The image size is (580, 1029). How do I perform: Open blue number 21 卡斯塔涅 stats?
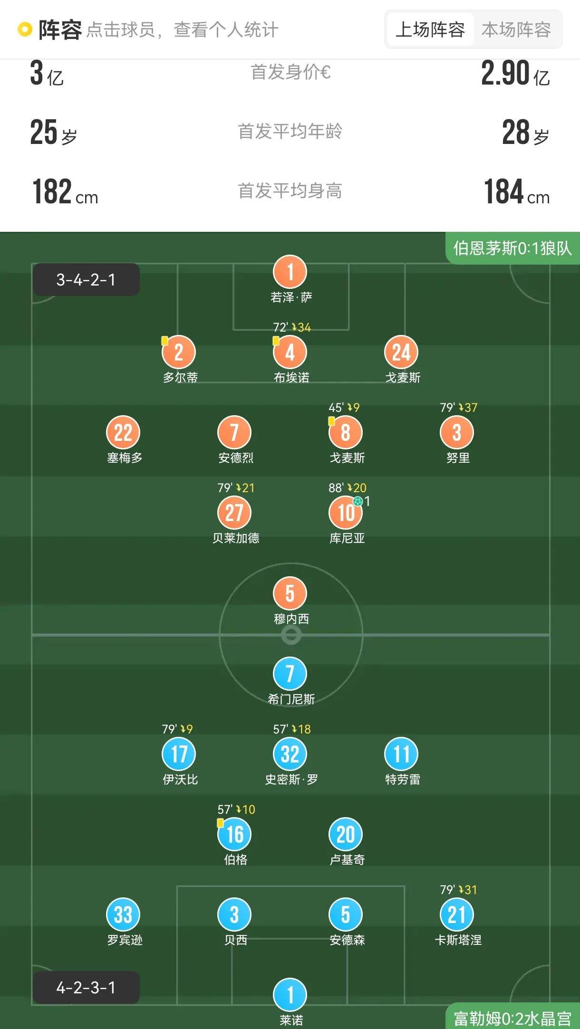pyautogui.click(x=457, y=915)
